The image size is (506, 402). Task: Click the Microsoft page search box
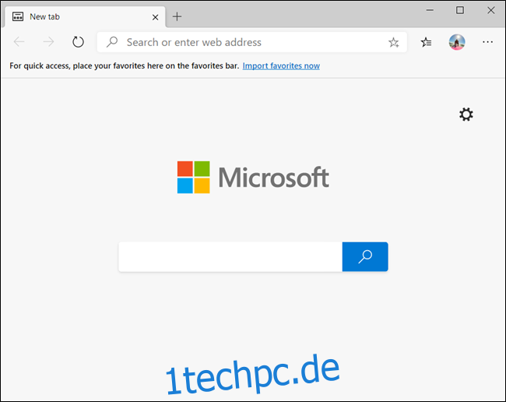click(230, 256)
